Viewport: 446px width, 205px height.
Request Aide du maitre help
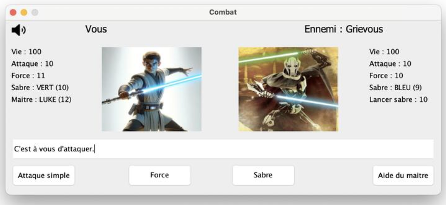pyautogui.click(x=403, y=175)
